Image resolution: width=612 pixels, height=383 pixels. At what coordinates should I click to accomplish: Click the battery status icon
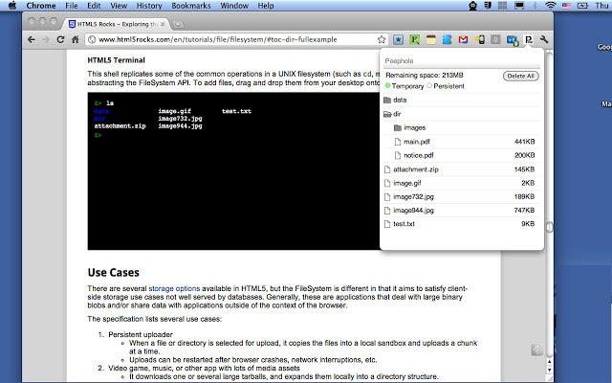pyautogui.click(x=582, y=6)
